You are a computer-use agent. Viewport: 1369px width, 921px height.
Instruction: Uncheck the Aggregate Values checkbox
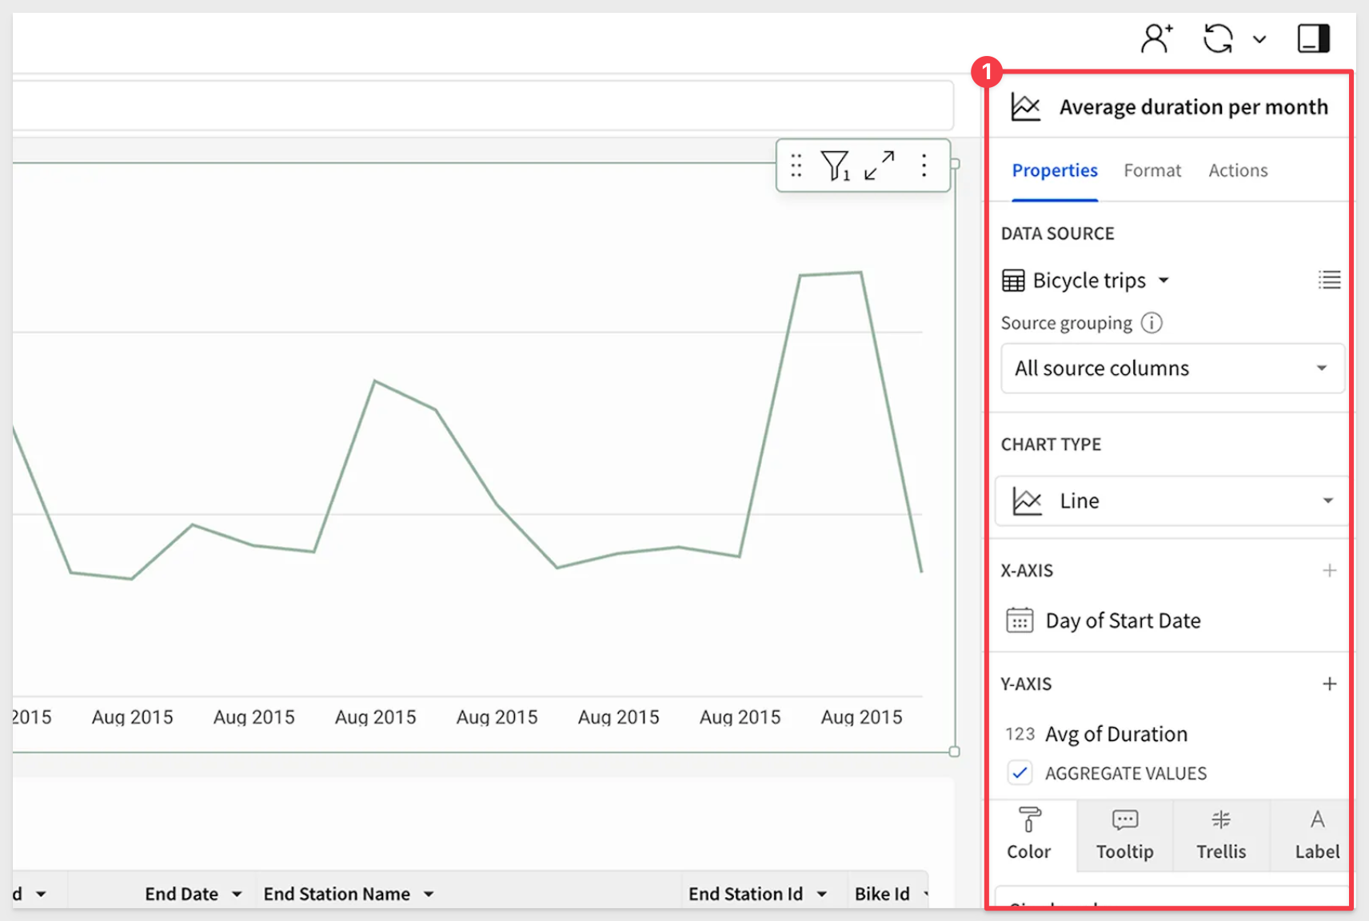coord(1020,773)
